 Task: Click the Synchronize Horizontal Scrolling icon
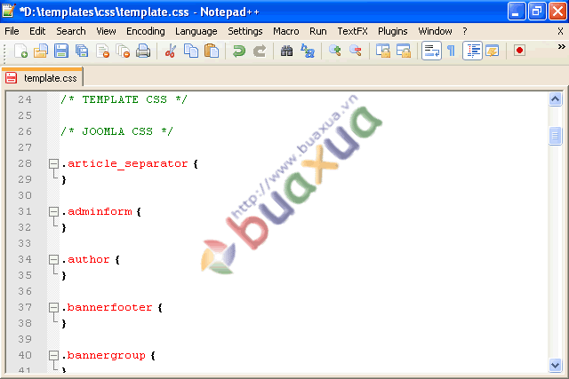tap(403, 51)
